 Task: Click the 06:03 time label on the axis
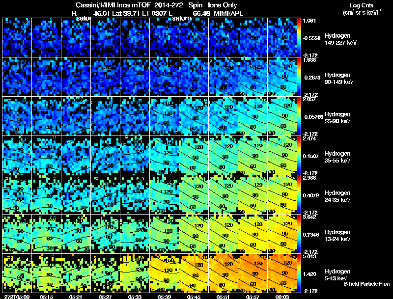(282, 297)
